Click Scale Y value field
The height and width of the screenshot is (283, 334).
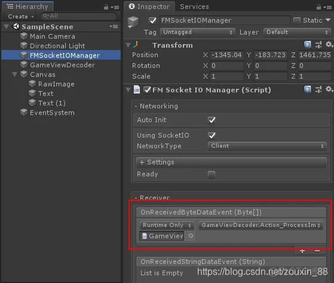270,76
